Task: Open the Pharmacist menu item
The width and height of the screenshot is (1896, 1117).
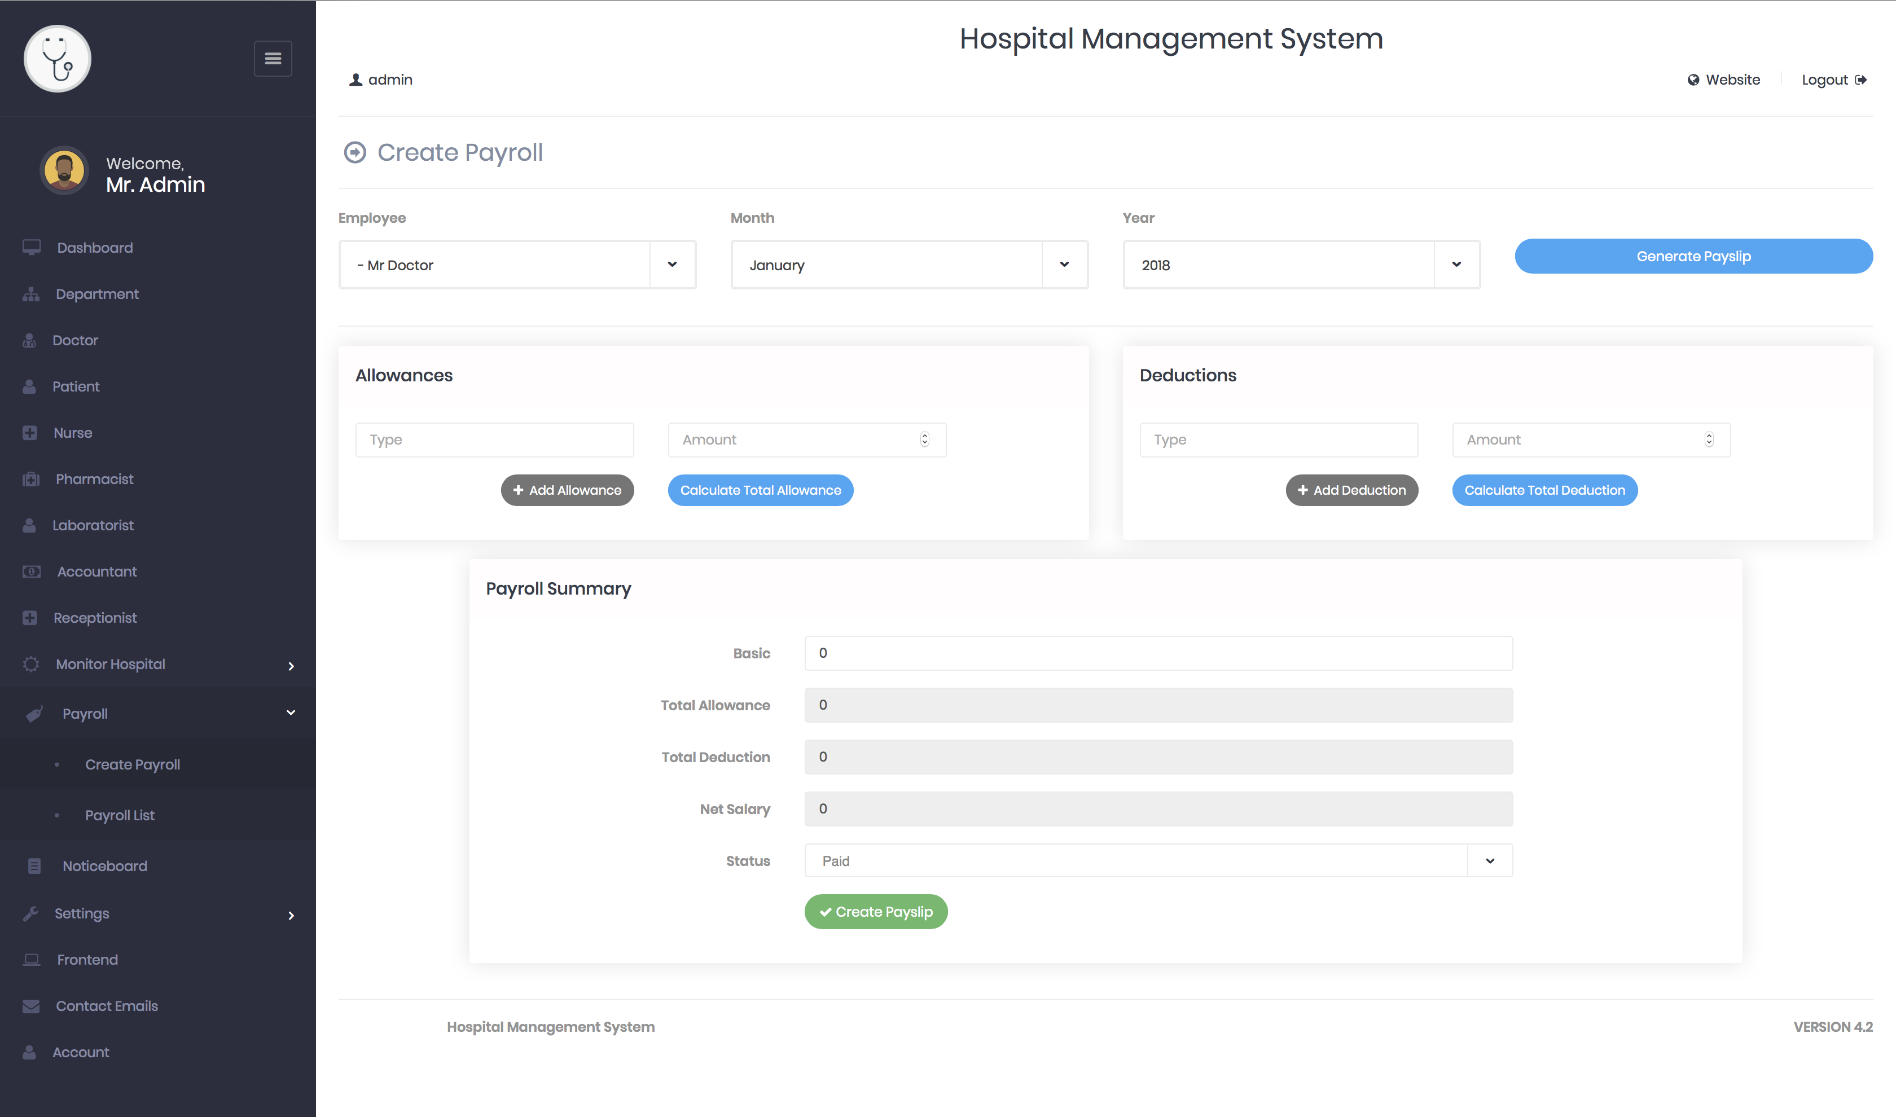Action: pos(94,480)
